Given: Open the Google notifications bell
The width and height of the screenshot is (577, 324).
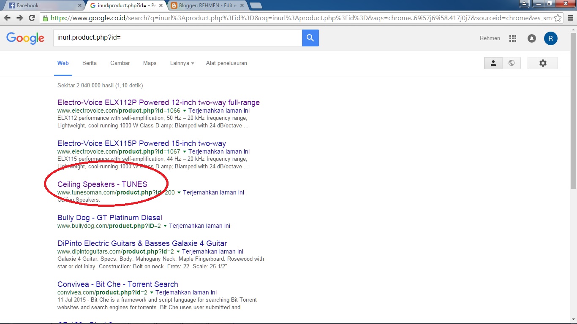Looking at the screenshot, I should click(x=532, y=38).
